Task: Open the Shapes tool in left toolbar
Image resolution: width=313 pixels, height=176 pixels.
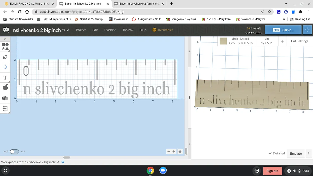Action: 5,46
